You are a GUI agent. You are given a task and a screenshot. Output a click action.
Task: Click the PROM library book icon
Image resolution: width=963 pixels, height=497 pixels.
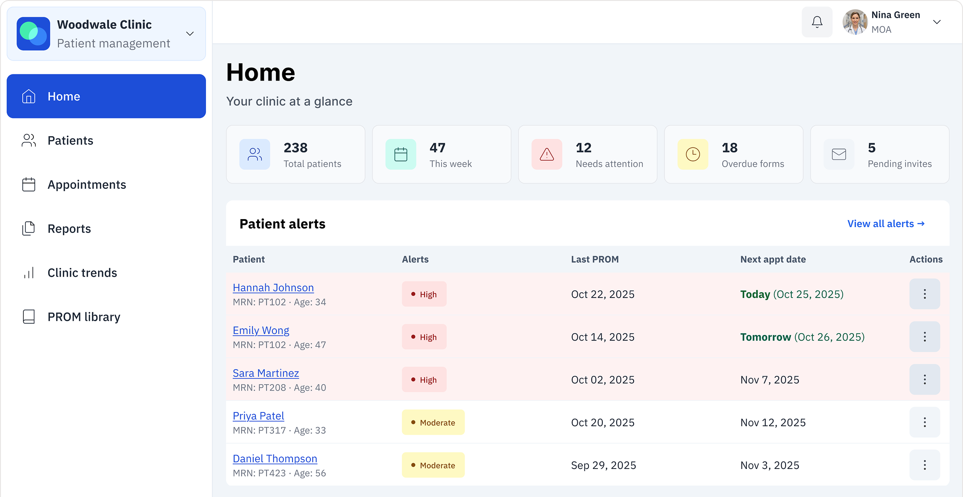29,316
